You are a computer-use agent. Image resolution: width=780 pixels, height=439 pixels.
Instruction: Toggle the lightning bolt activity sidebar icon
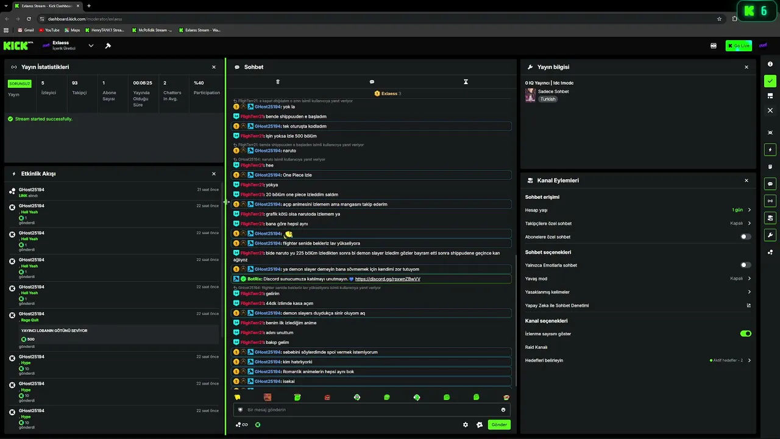(x=770, y=149)
